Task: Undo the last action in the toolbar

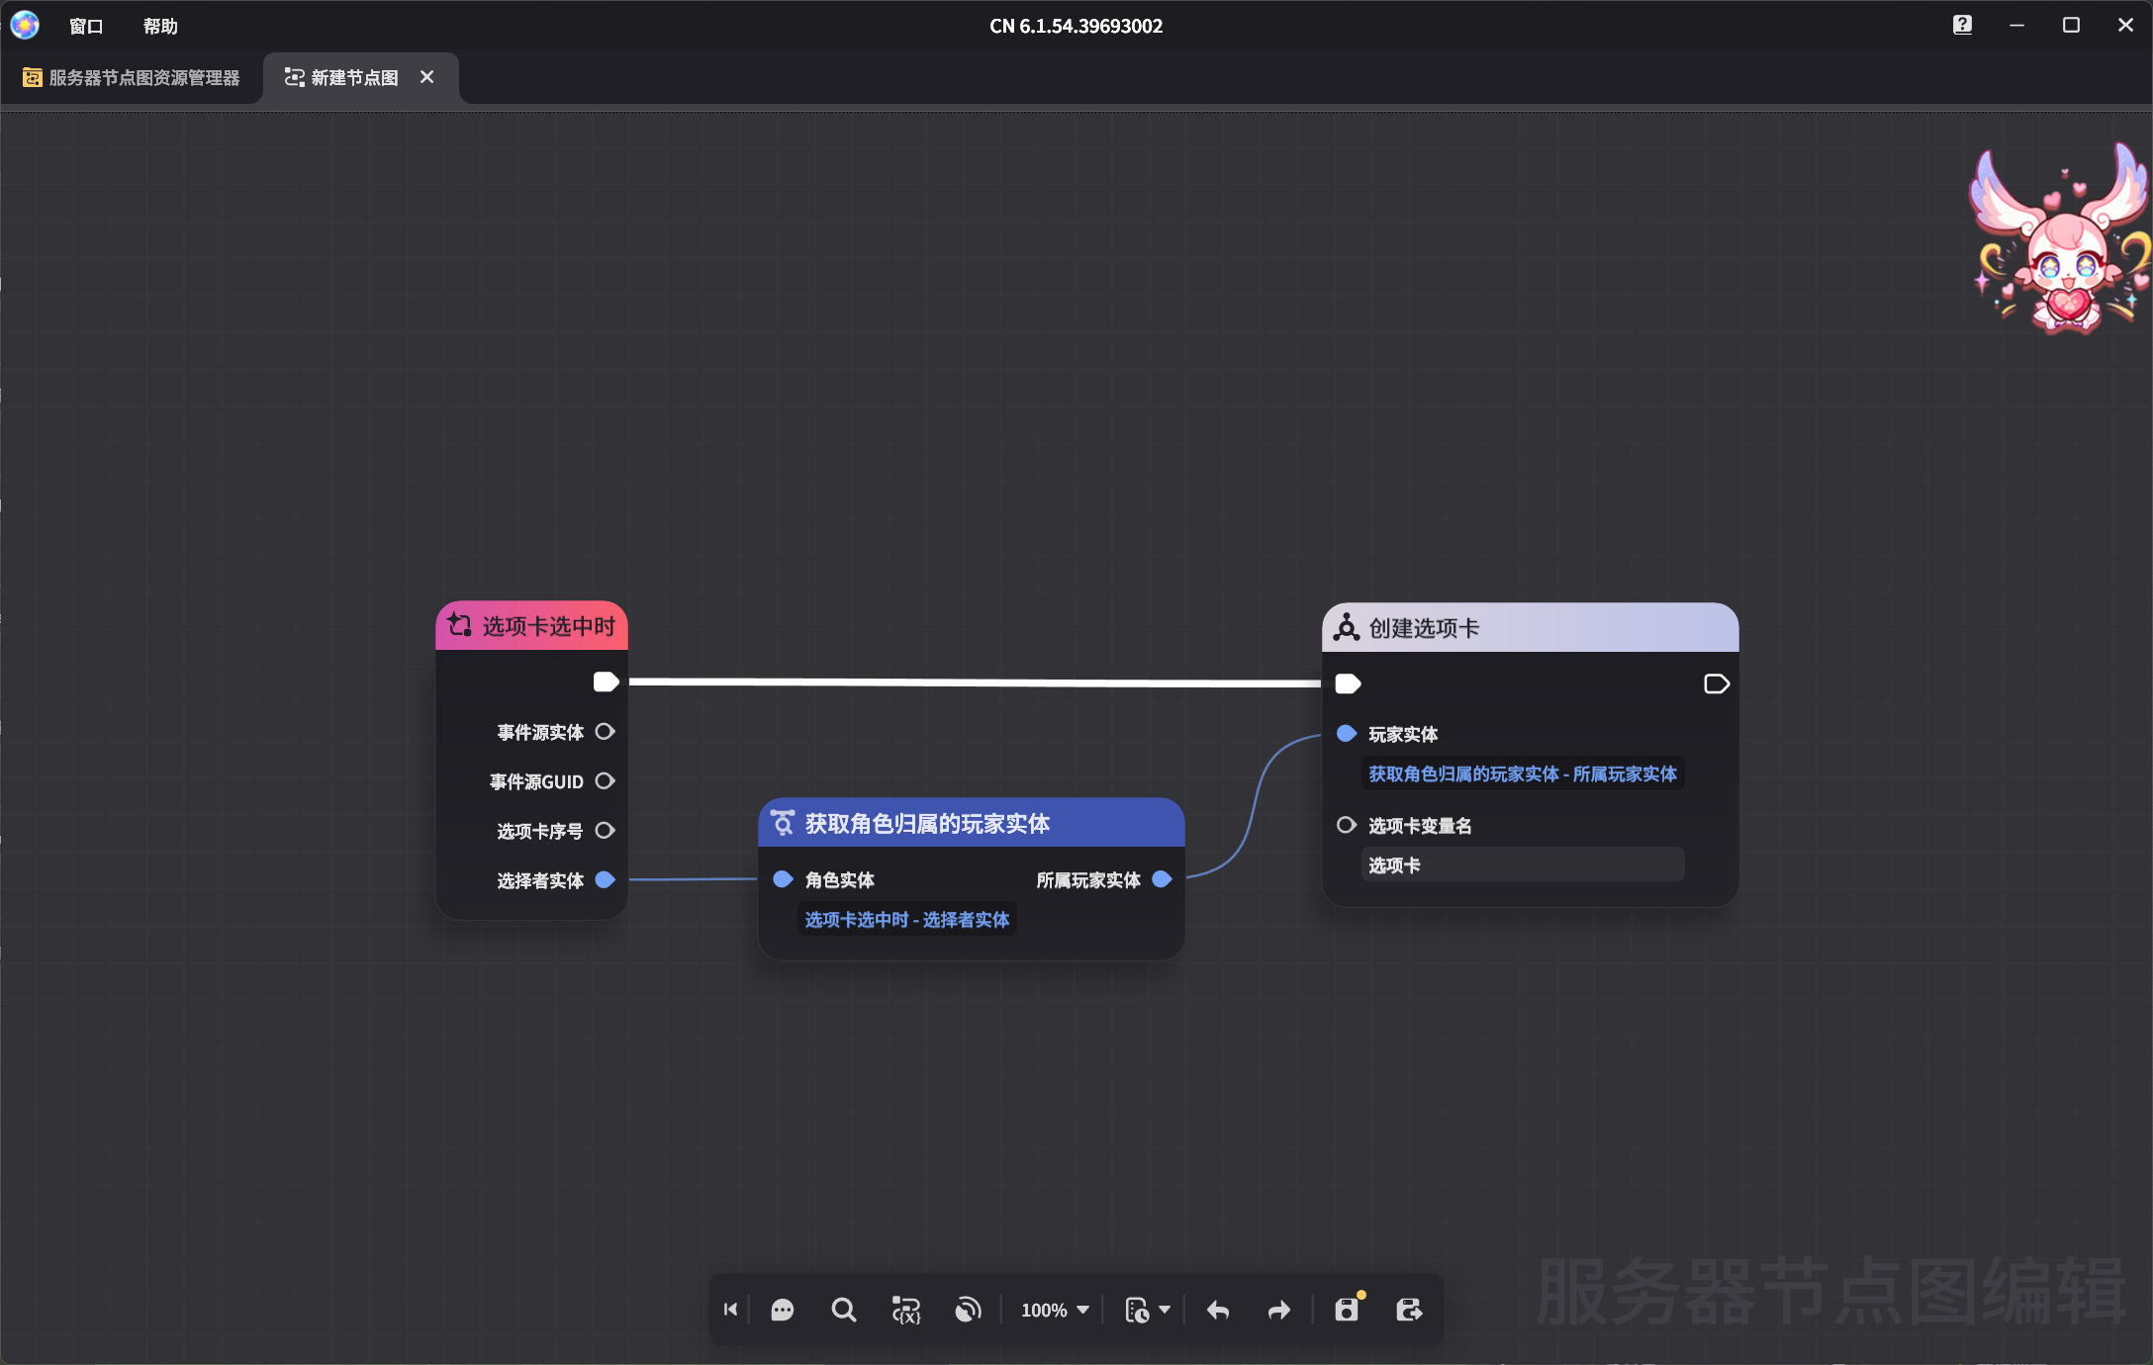Action: point(1217,1310)
